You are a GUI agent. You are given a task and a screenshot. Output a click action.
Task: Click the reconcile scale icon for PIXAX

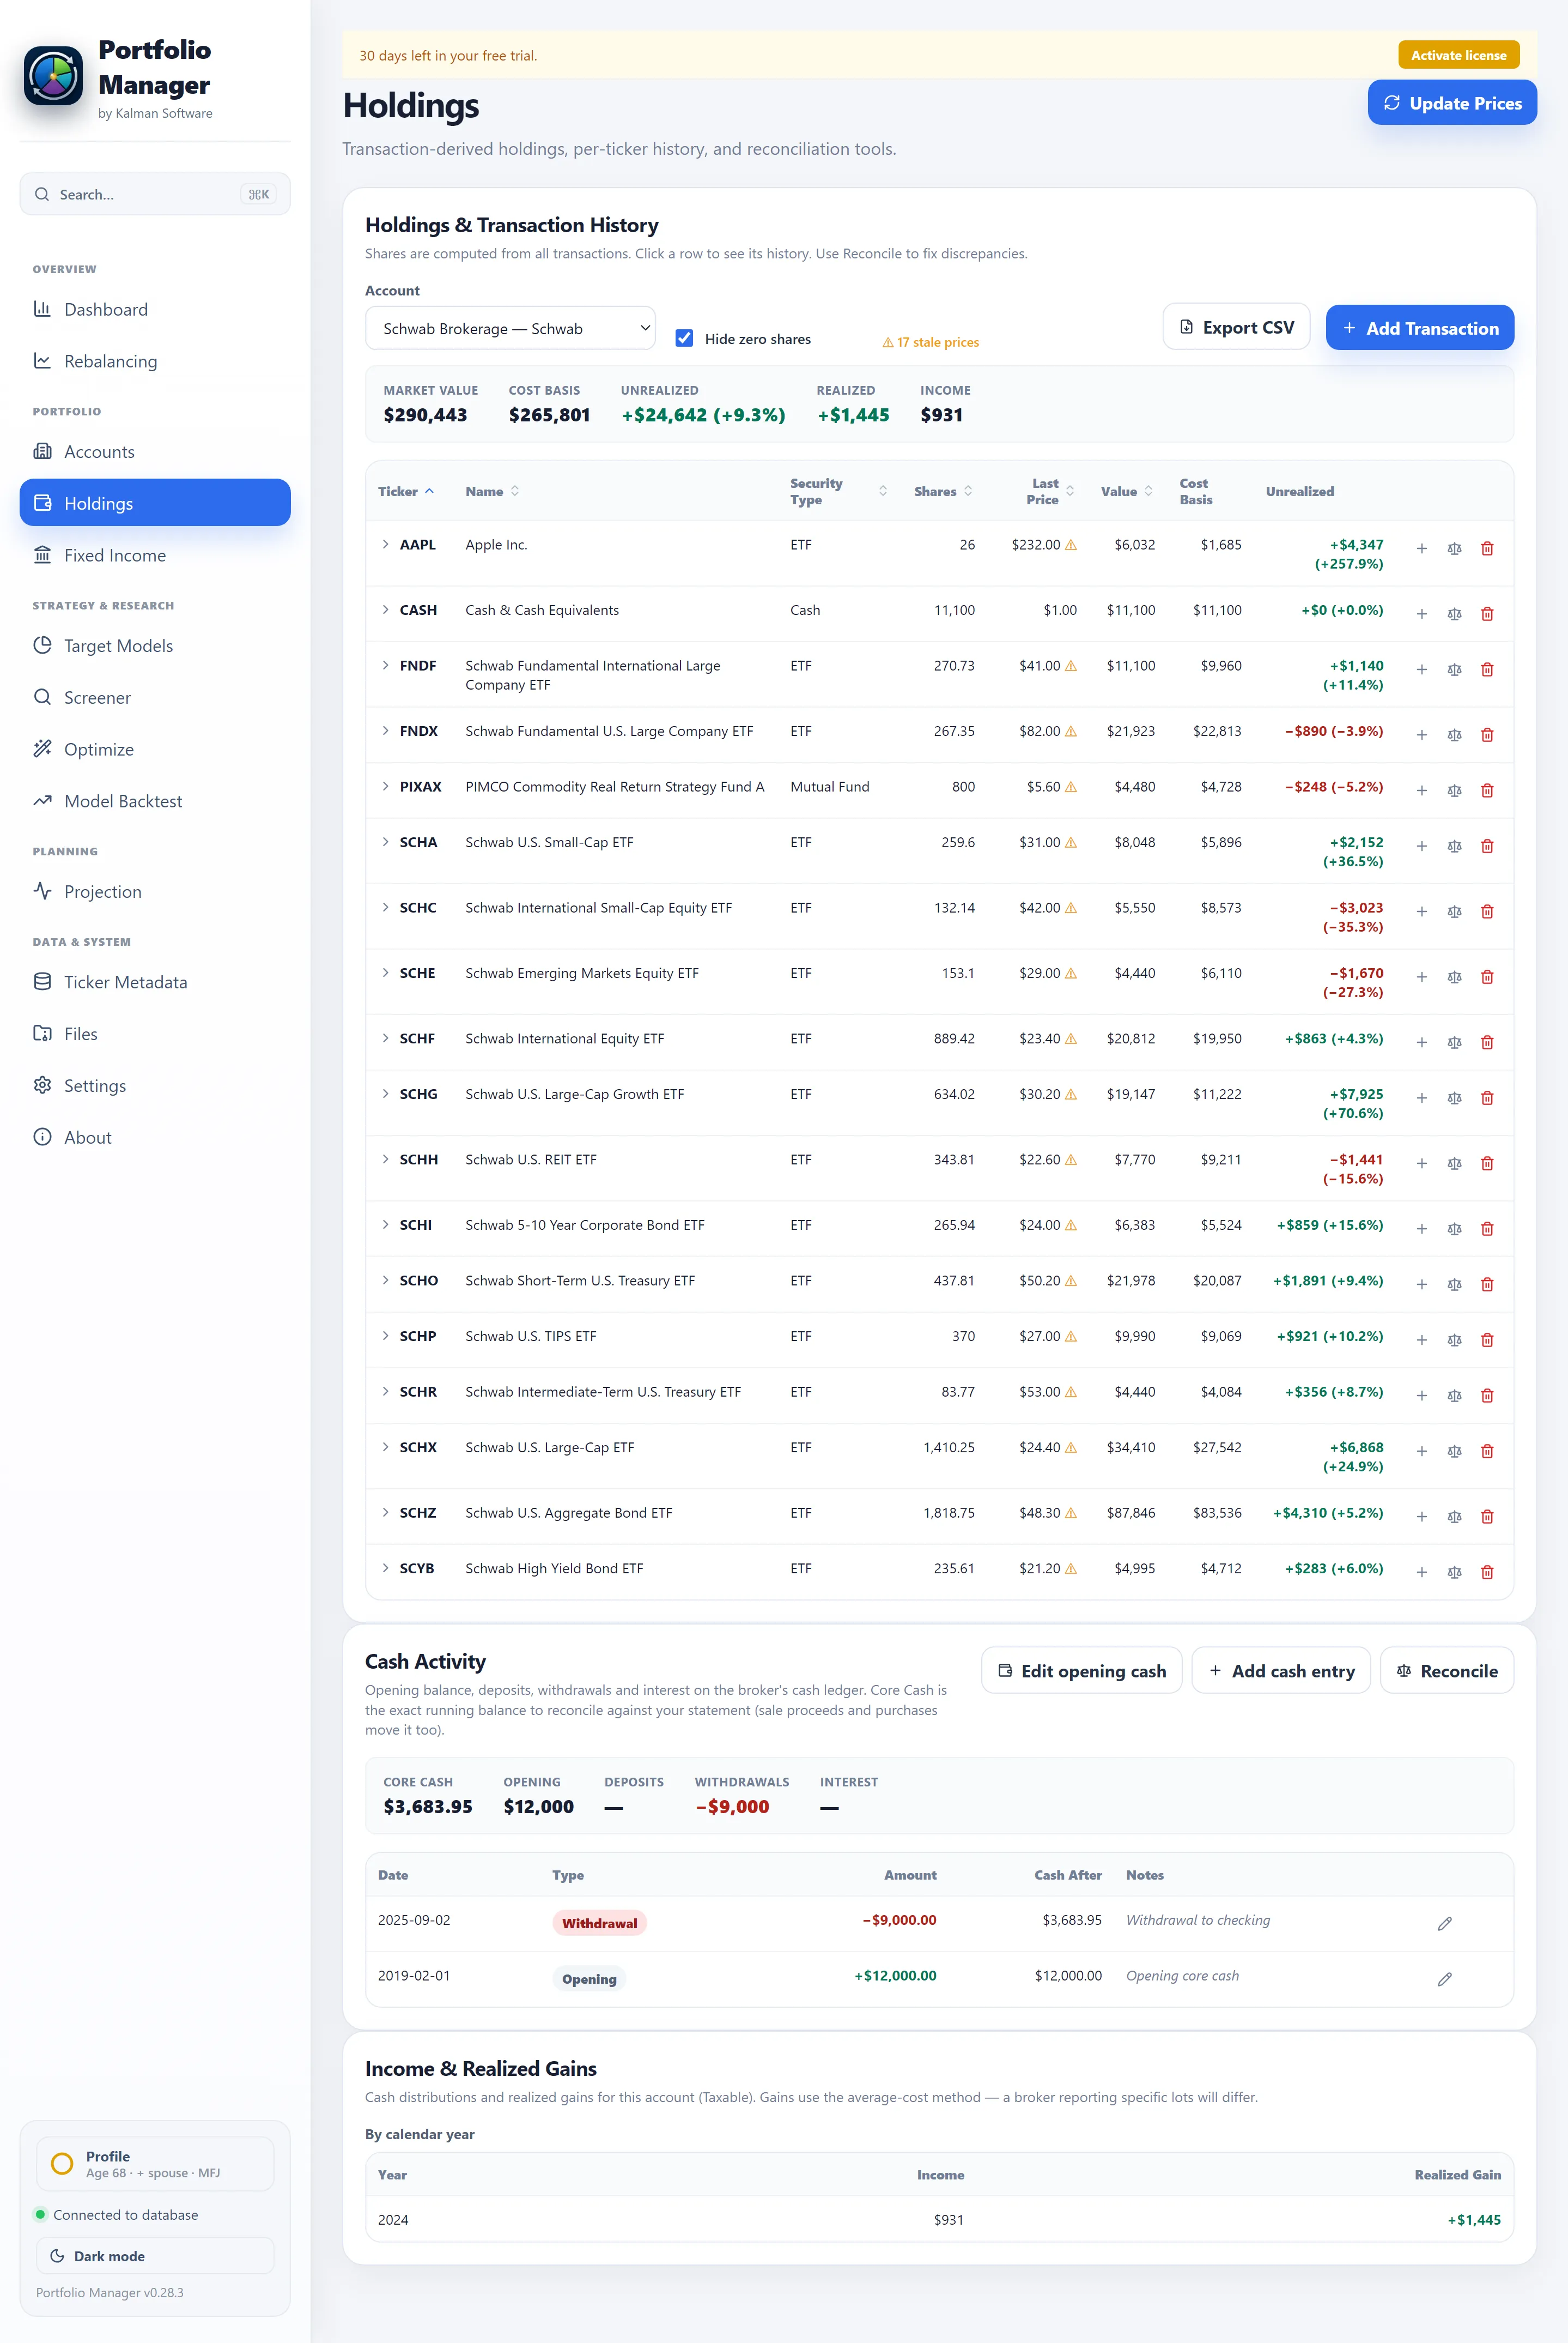pos(1454,790)
